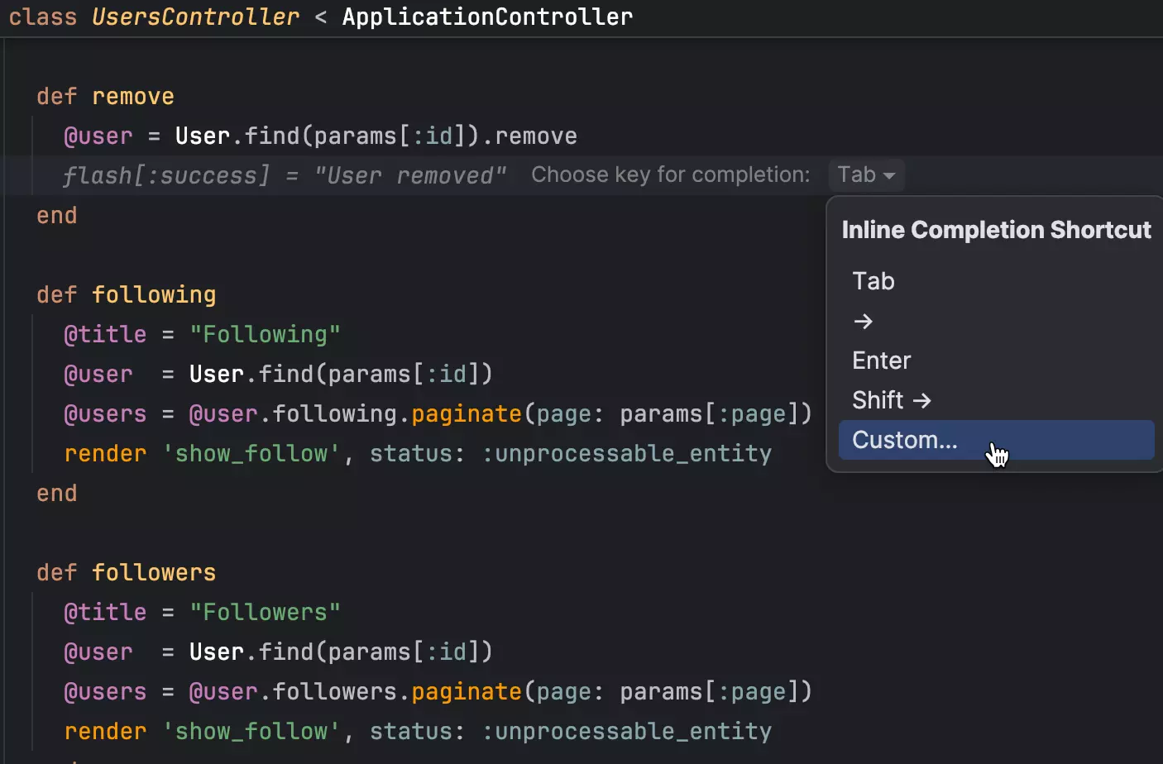1163x764 pixels.
Task: Select Enter as the completion shortcut
Action: tap(881, 361)
